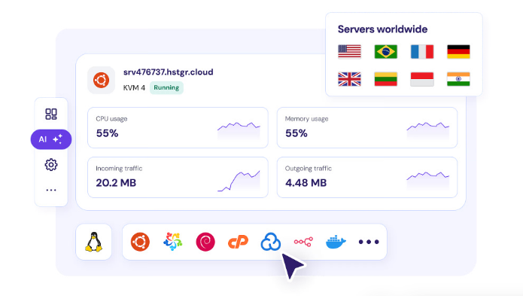This screenshot has width=523, height=296.
Task: Pick the India flag server location
Action: point(458,79)
